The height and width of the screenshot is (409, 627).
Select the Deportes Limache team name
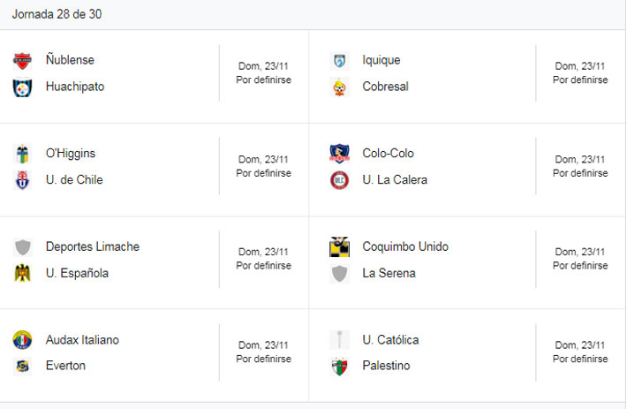tap(93, 246)
